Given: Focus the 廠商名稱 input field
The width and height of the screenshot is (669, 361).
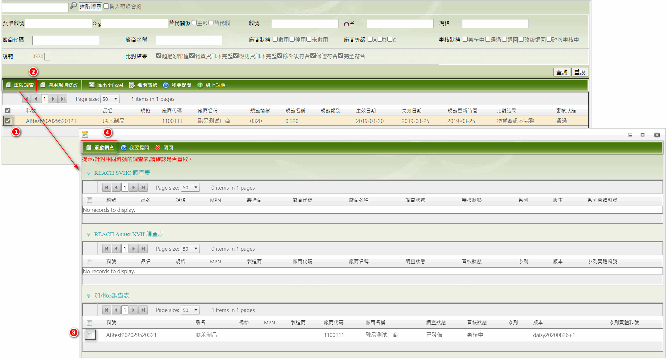Looking at the screenshot, I should 189,40.
